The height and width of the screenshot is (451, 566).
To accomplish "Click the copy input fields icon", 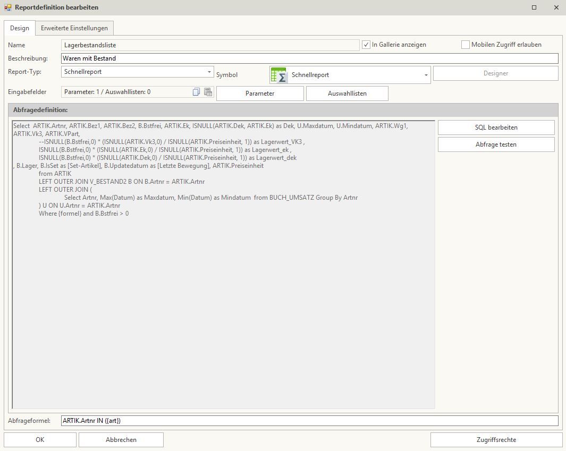I will tap(197, 92).
